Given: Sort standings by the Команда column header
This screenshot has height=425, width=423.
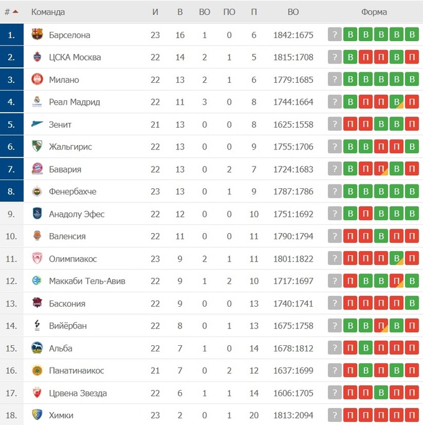Looking at the screenshot, I should coord(48,12).
